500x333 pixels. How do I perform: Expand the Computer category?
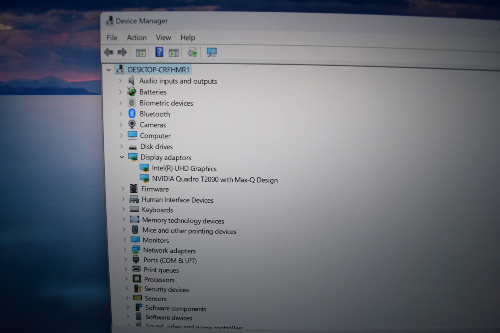click(x=121, y=135)
